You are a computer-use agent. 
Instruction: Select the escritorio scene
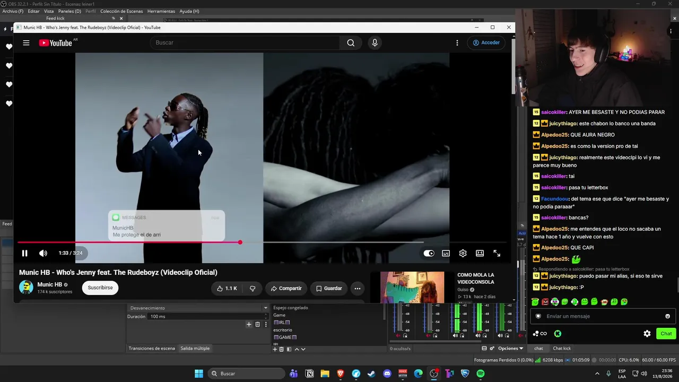[283, 330]
